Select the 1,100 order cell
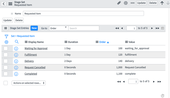Image resolution: width=170 pixels, height=98 pixels. click(119, 74)
